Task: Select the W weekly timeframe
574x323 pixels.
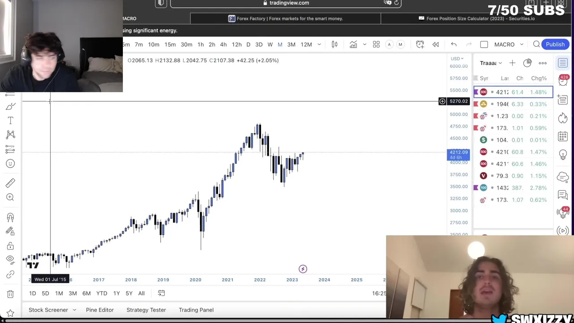Action: (270, 44)
